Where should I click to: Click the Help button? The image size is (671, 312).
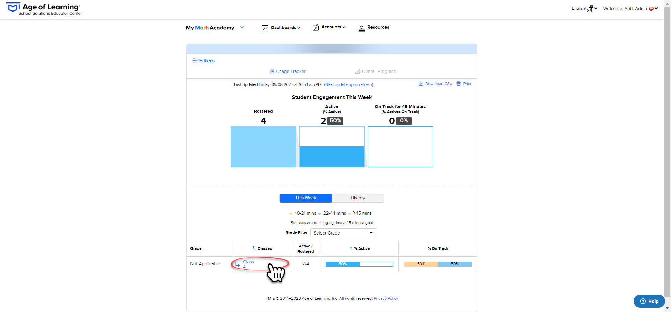pos(649,301)
